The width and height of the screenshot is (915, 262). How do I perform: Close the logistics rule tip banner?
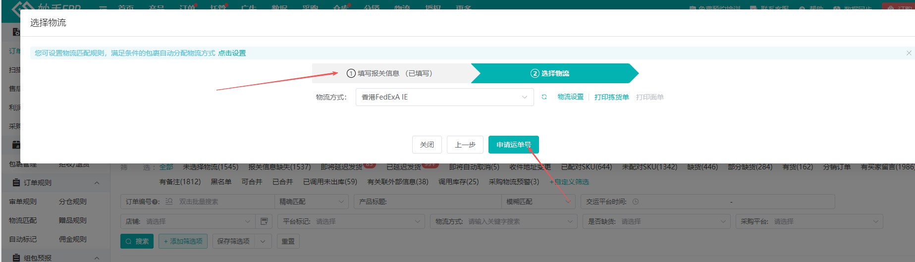pyautogui.click(x=909, y=53)
